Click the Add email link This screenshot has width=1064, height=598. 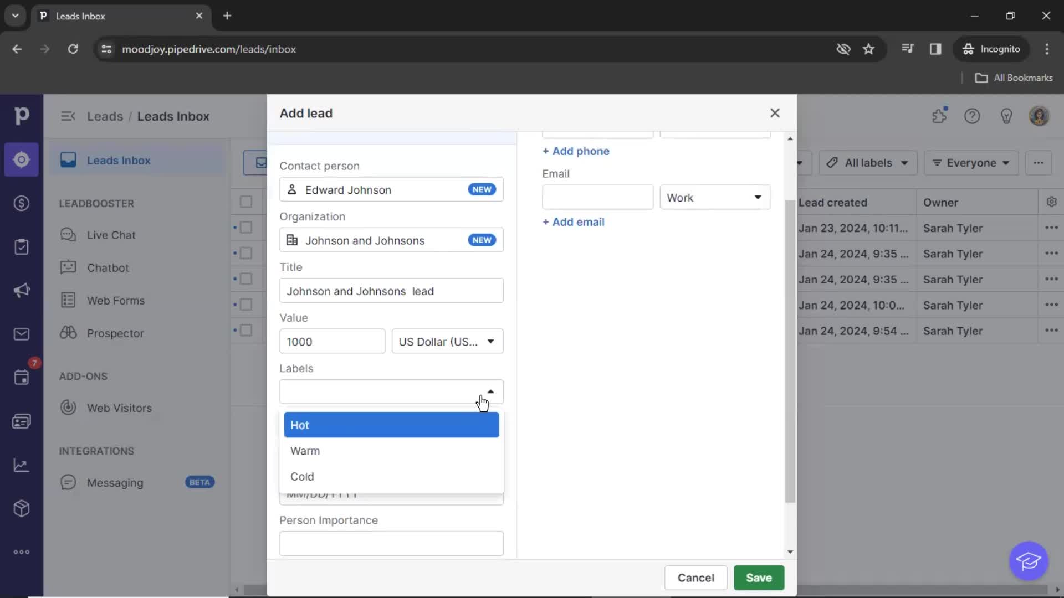573,221
